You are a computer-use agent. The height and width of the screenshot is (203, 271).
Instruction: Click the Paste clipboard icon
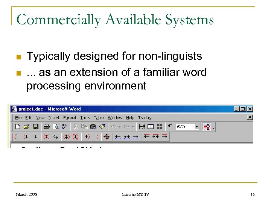(93, 127)
